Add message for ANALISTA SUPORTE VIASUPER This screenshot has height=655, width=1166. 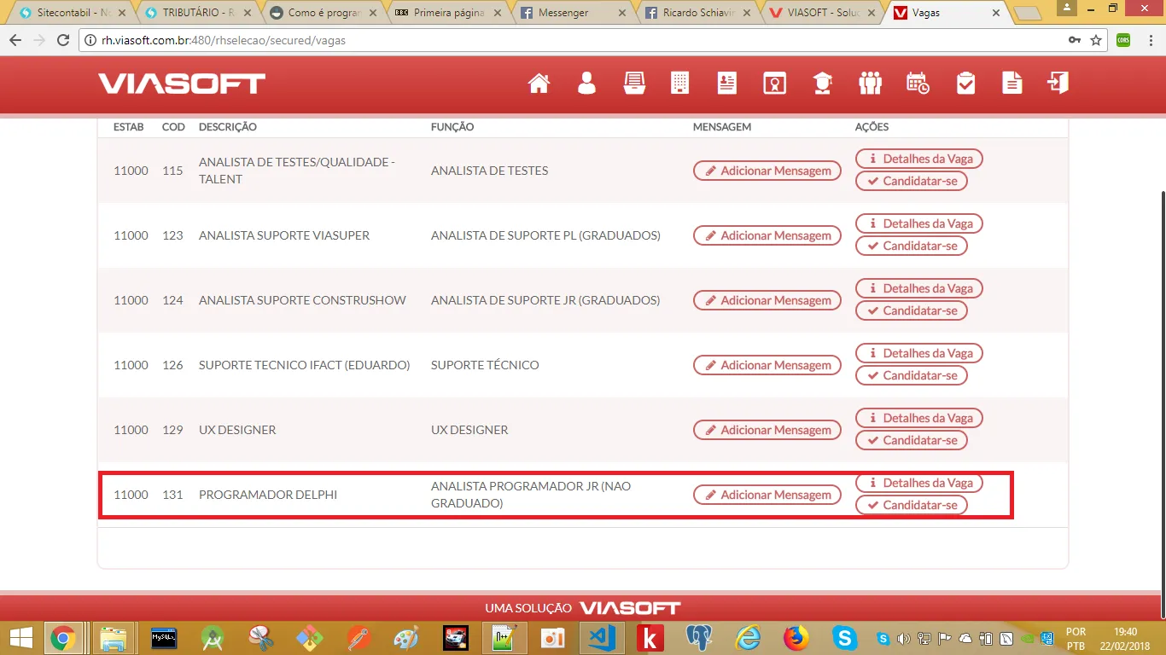767,235
